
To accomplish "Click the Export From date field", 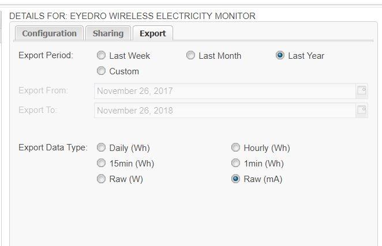I will click(224, 91).
